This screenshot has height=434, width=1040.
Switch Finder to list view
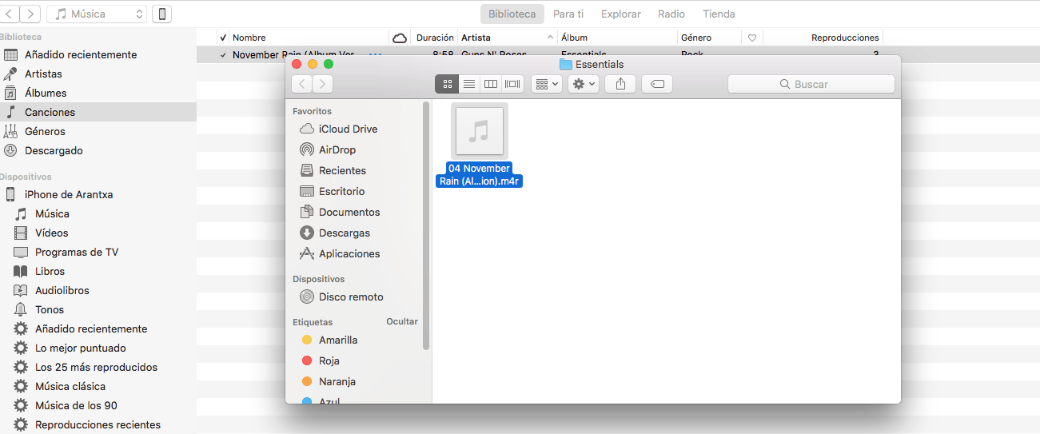pyautogui.click(x=469, y=84)
